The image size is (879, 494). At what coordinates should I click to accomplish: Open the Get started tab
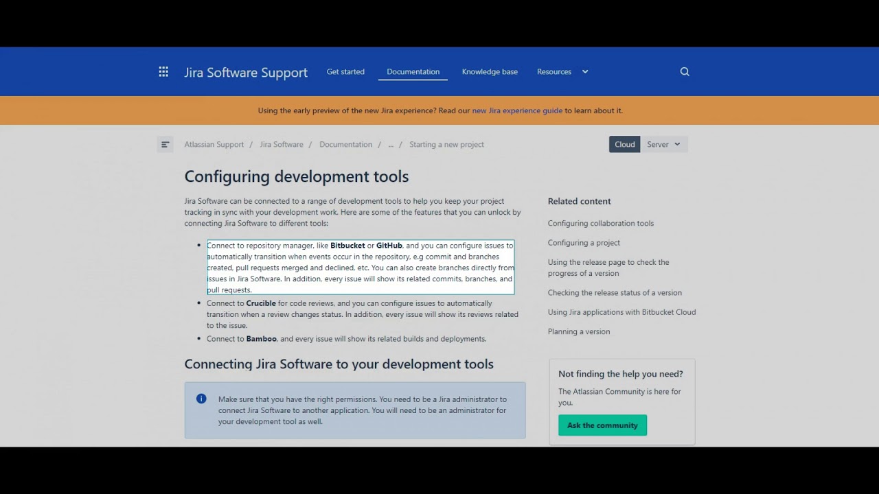(345, 71)
